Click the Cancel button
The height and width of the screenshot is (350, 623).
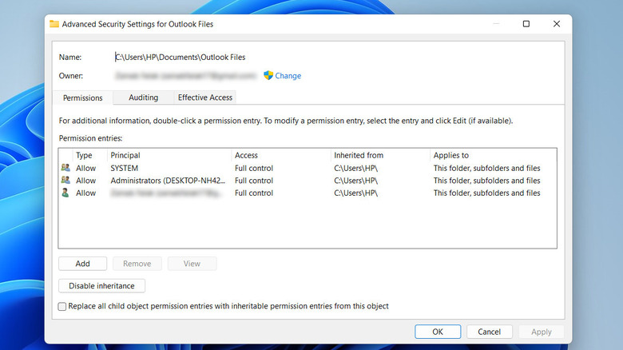tap(489, 332)
